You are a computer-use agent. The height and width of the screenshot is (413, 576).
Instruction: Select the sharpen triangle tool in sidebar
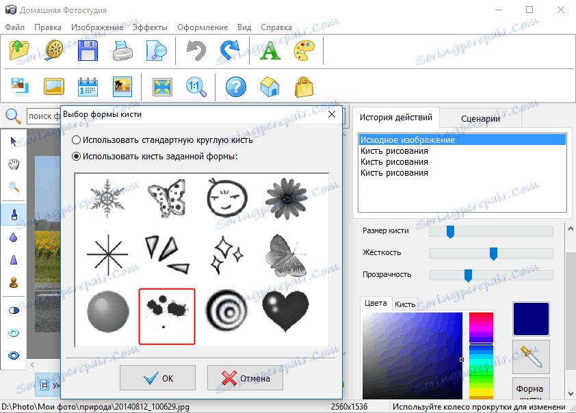[14, 260]
